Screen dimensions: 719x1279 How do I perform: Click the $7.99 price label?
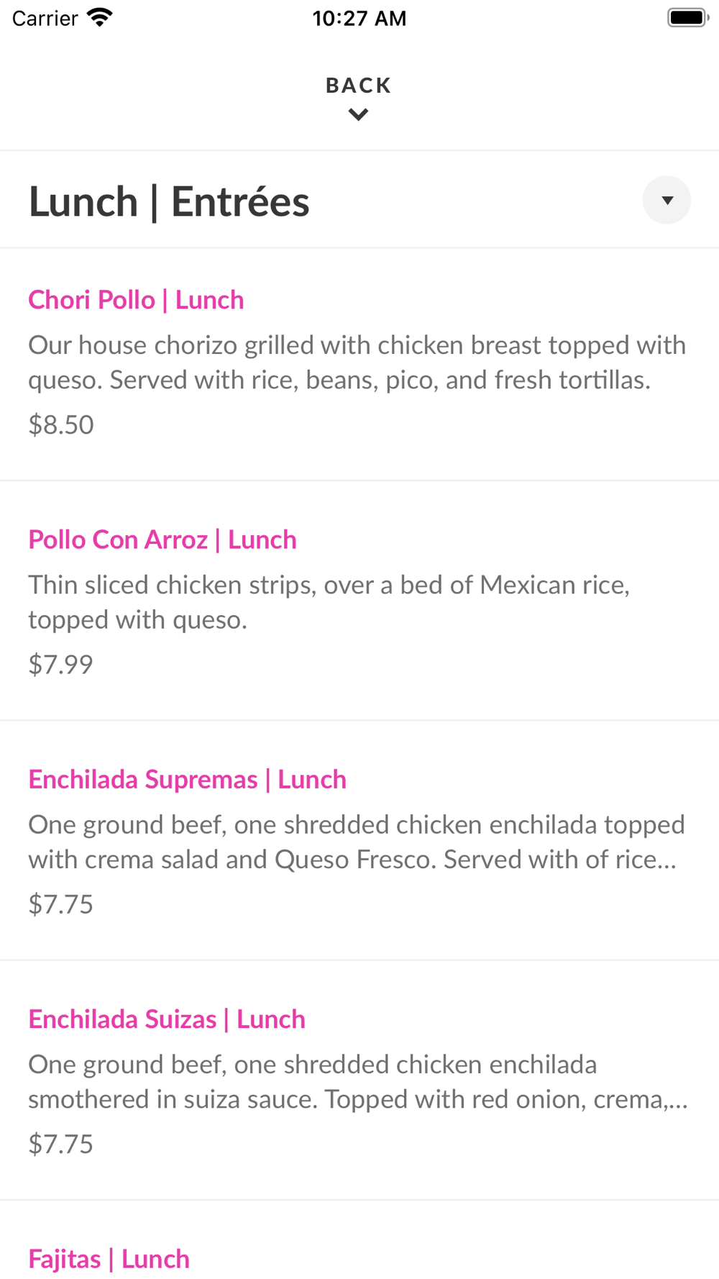[x=61, y=665]
